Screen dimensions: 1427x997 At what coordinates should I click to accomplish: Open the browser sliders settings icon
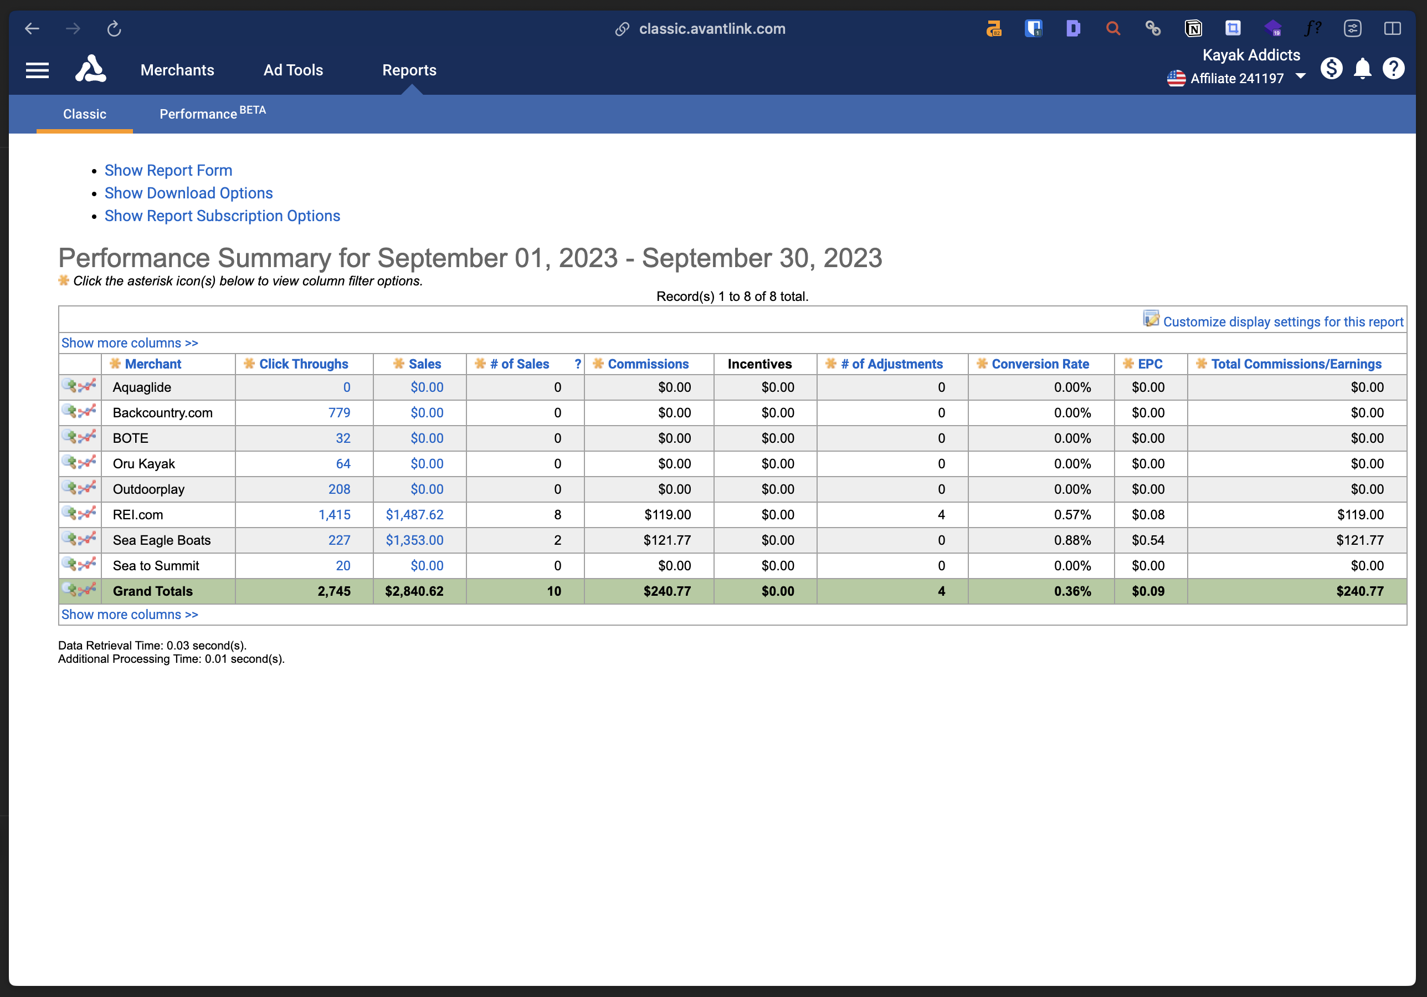click(1352, 29)
